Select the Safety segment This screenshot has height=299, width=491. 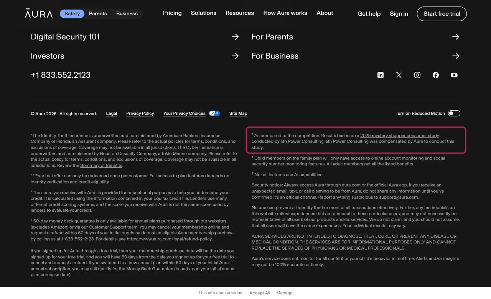click(72, 14)
